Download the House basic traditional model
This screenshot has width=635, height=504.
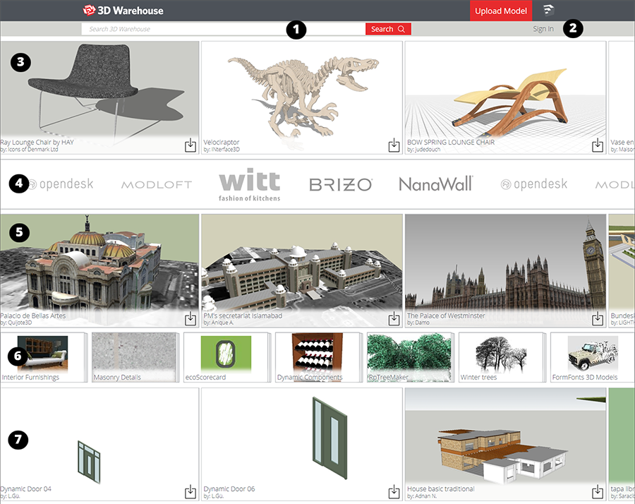click(x=598, y=491)
